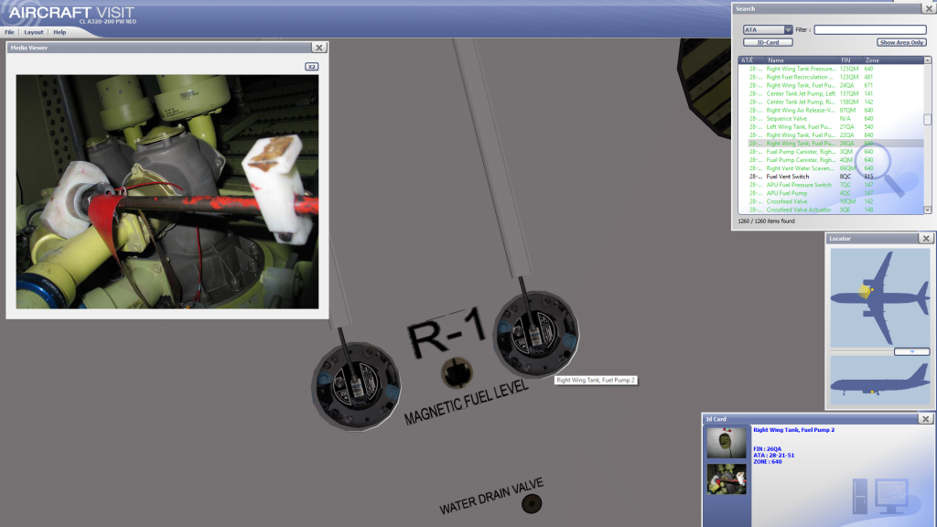Click the 'ZONE : 640' text in Id Card

pos(768,462)
